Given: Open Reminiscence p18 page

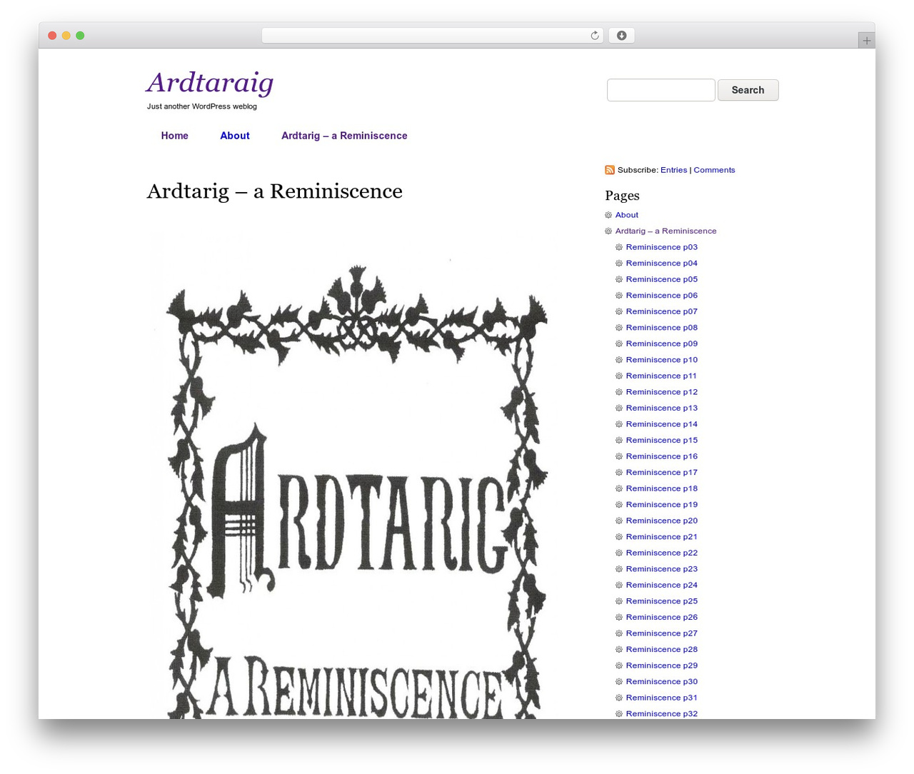Looking at the screenshot, I should pos(661,488).
